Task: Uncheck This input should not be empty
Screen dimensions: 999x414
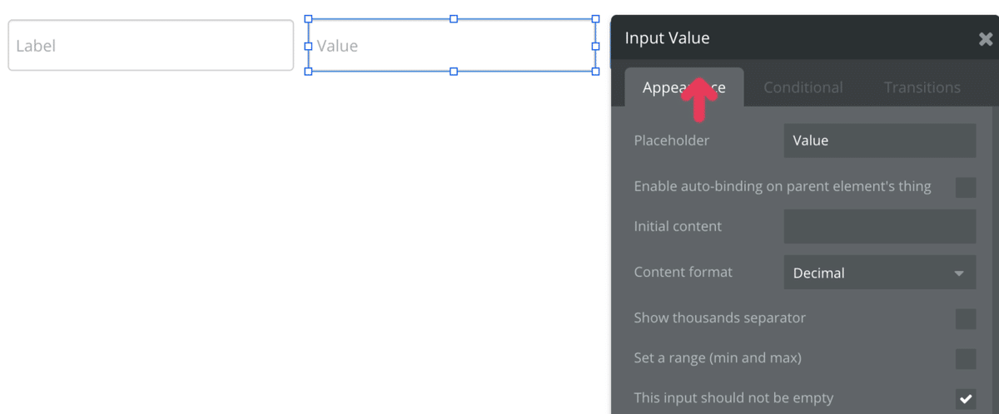Action: (x=966, y=398)
